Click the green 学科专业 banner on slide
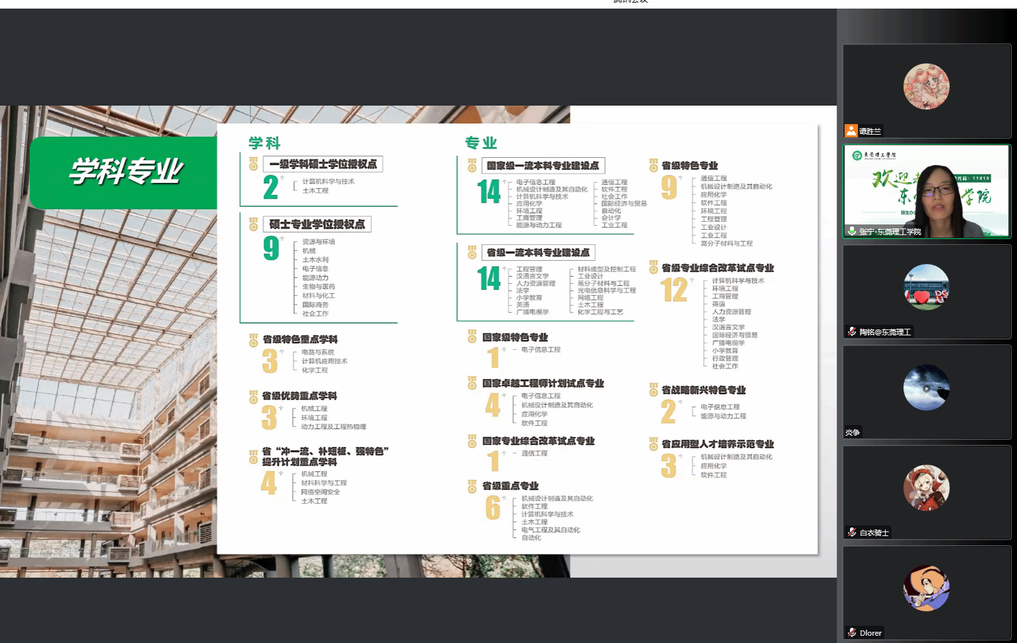The height and width of the screenshot is (643, 1017). pos(124,172)
